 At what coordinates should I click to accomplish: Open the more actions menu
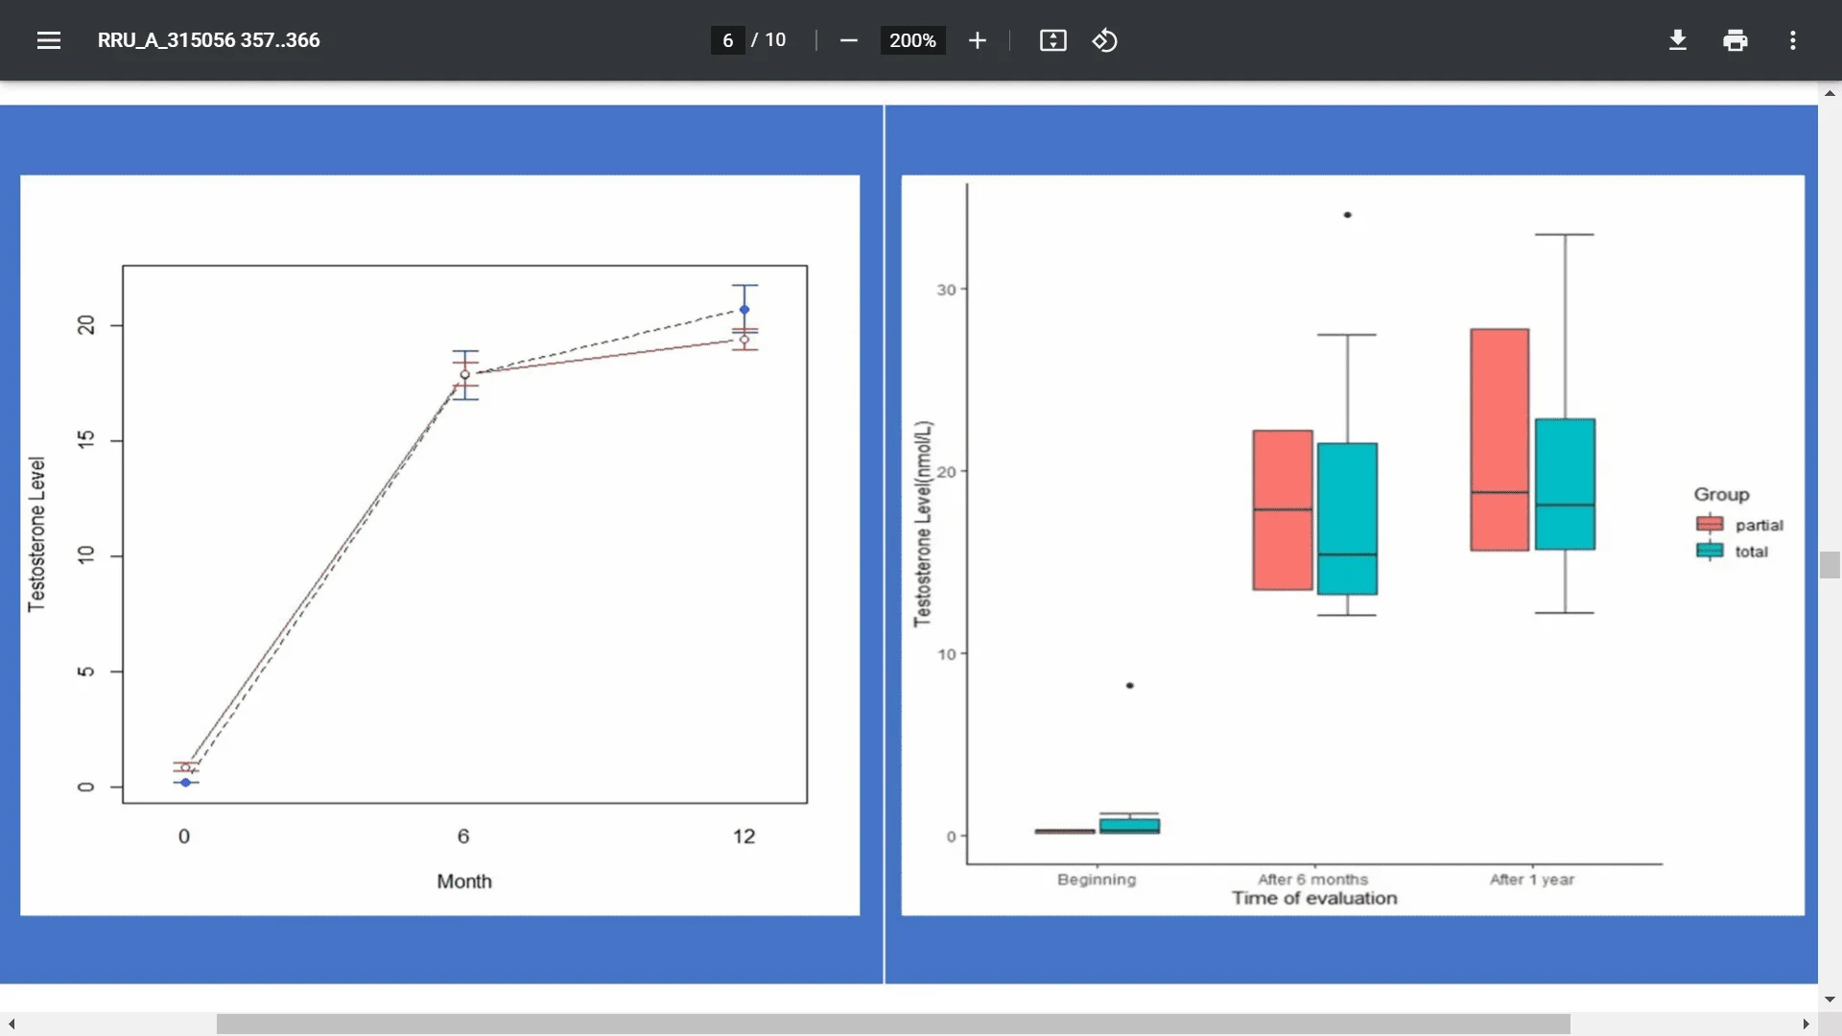click(1793, 40)
